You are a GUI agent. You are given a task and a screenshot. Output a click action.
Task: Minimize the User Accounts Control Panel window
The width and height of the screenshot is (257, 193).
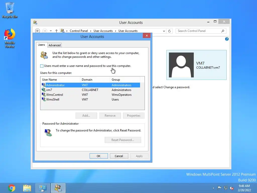tap(208, 22)
